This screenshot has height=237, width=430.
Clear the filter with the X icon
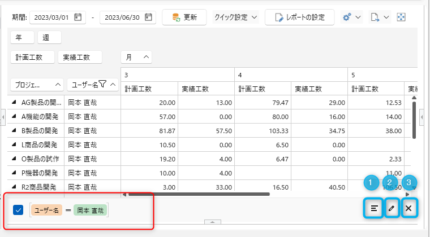click(408, 208)
